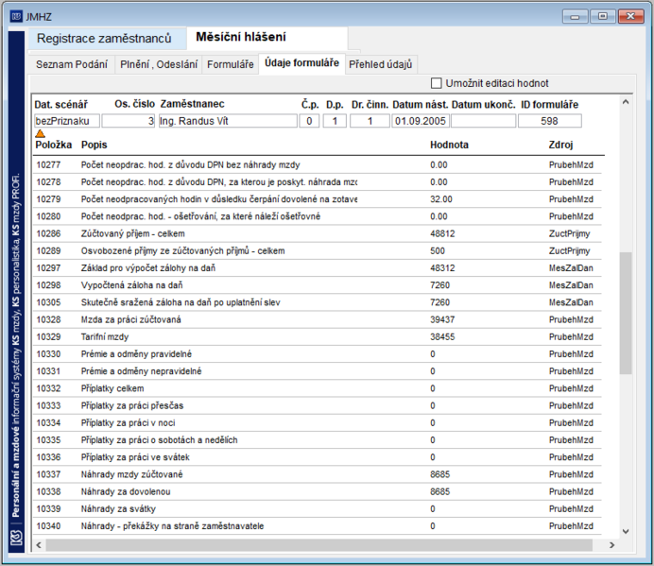Click MesZalDan source in row 10297
Viewport: 654px width, 566px height.
click(x=571, y=267)
